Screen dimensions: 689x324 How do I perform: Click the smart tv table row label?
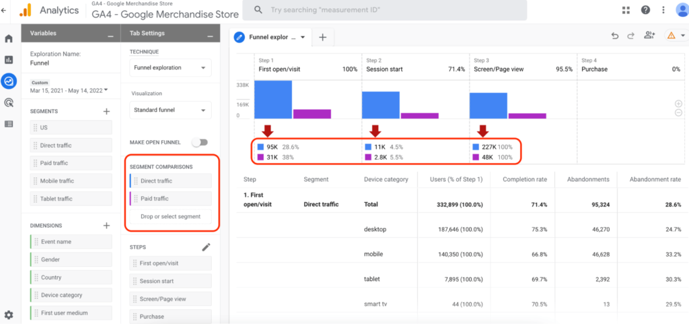point(377,304)
